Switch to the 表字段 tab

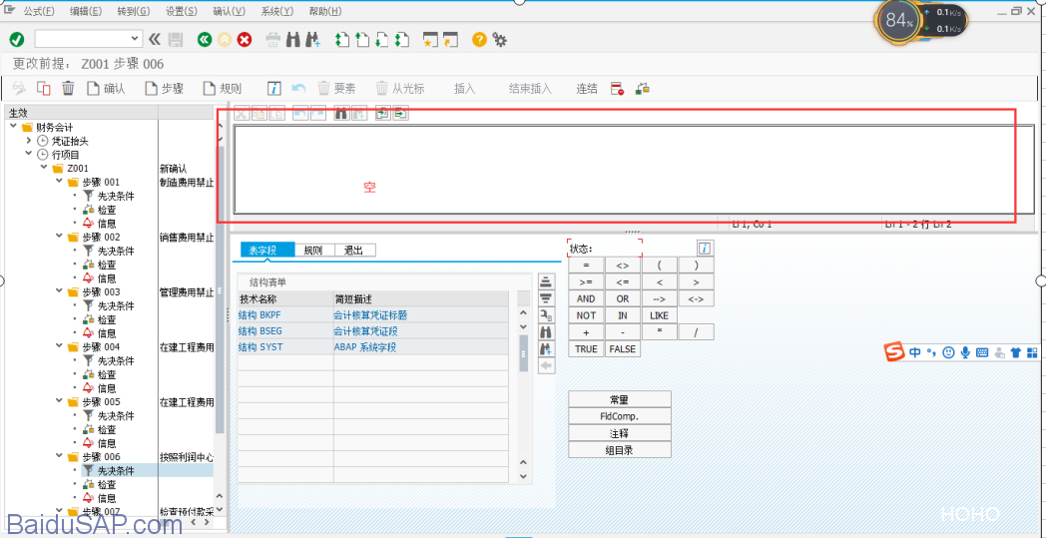(x=267, y=251)
